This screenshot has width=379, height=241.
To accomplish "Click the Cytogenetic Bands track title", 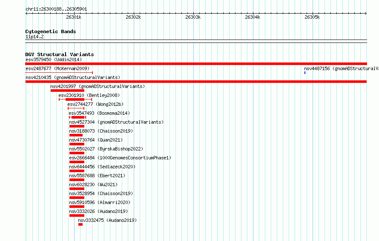I will click(51, 31).
